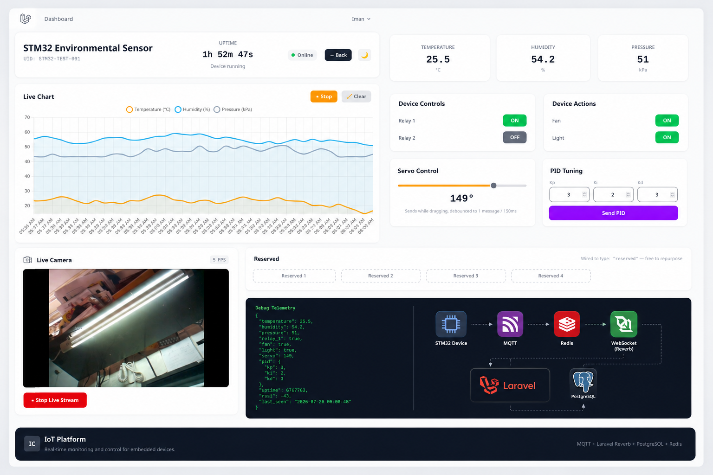713x475 pixels.
Task: Click the Laravel card in the diagram
Action: coord(510,385)
